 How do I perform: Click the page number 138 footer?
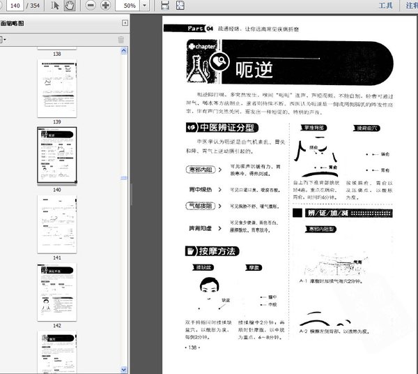coord(192,347)
